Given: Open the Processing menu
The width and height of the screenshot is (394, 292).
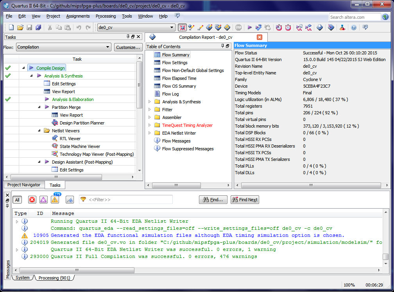Looking at the screenshot, I should pos(106,16).
